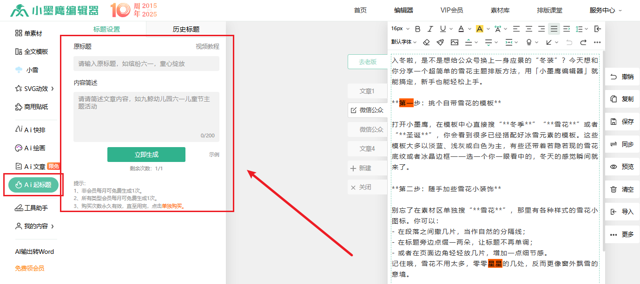Select justify alignment button
Image resolution: width=640 pixels, height=284 pixels.
554,29
